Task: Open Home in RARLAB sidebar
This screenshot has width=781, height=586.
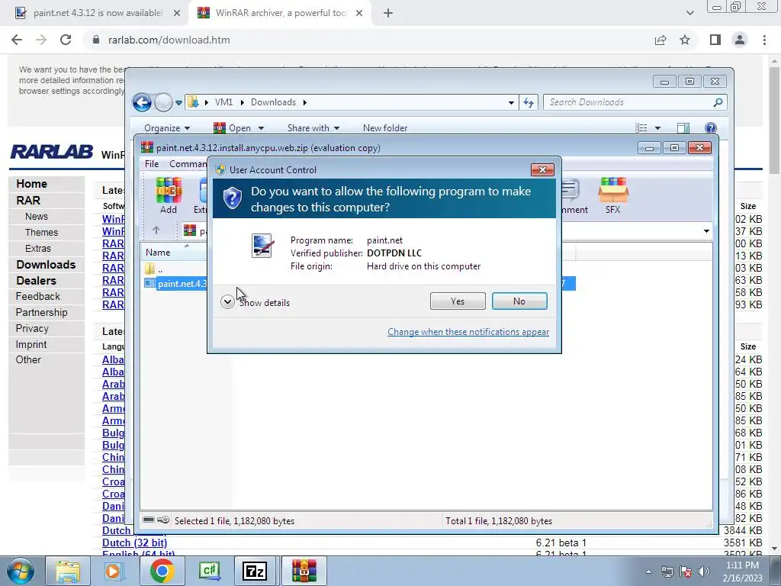Action: (x=31, y=184)
